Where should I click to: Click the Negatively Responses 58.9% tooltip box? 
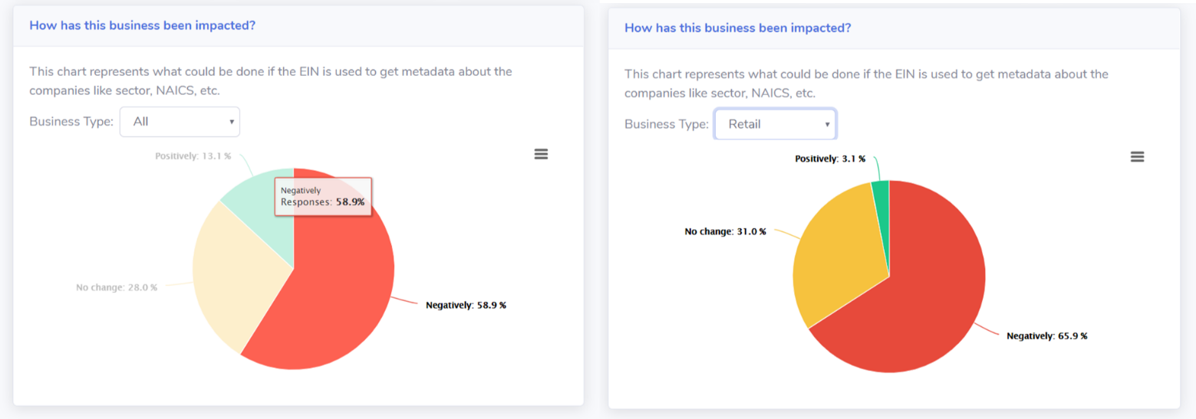(322, 196)
